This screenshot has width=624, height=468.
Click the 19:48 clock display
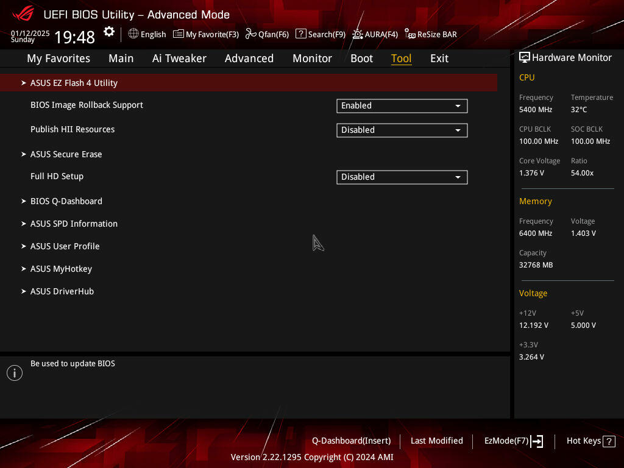click(x=74, y=37)
